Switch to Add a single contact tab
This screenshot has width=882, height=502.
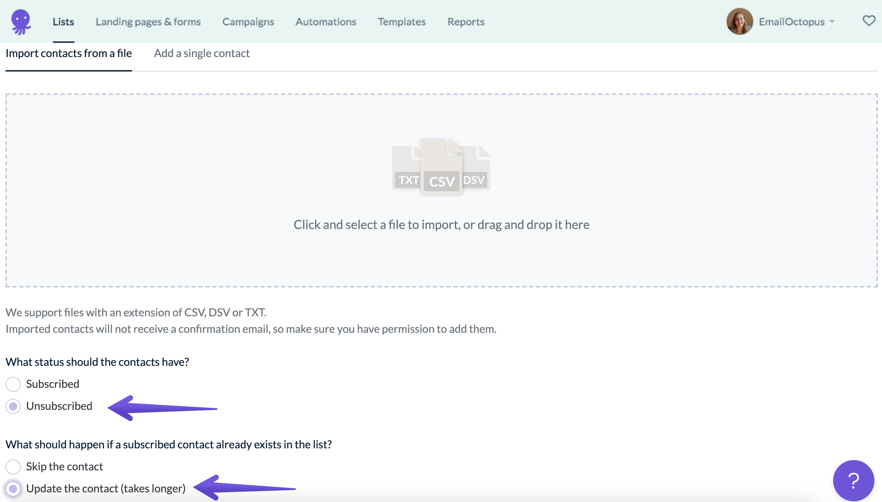click(202, 53)
